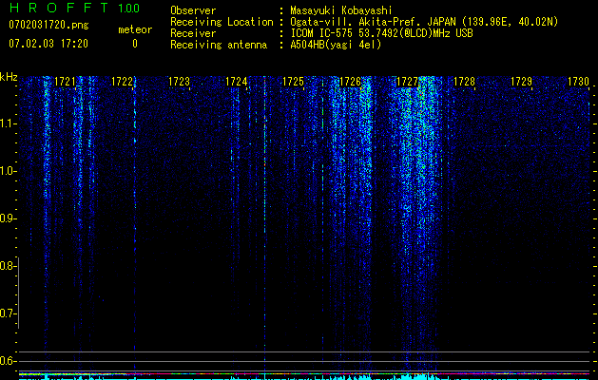Click the meteor count value 0

(135, 44)
